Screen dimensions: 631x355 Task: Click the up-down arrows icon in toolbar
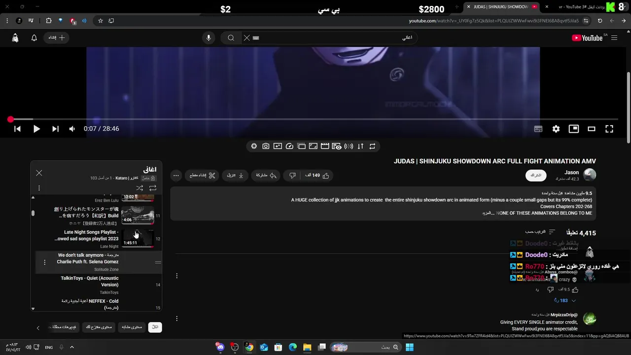(360, 146)
